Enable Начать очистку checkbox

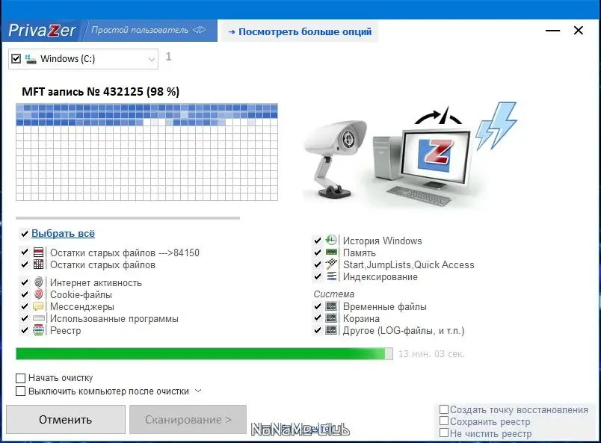pyautogui.click(x=21, y=378)
